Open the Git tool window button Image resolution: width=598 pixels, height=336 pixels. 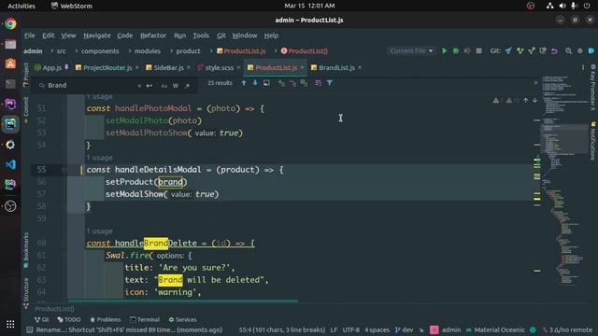(x=41, y=319)
